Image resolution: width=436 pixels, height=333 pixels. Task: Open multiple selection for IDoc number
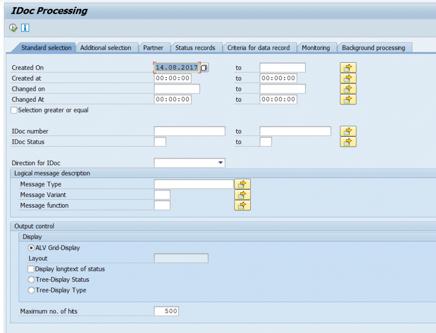point(348,131)
